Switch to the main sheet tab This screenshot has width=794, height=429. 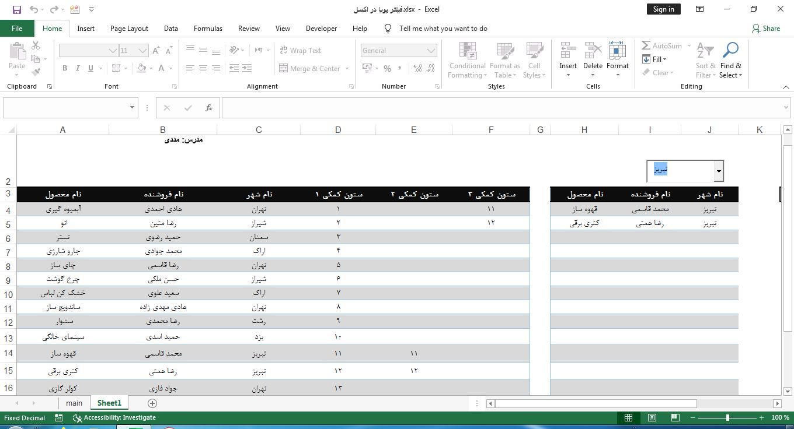pyautogui.click(x=74, y=403)
